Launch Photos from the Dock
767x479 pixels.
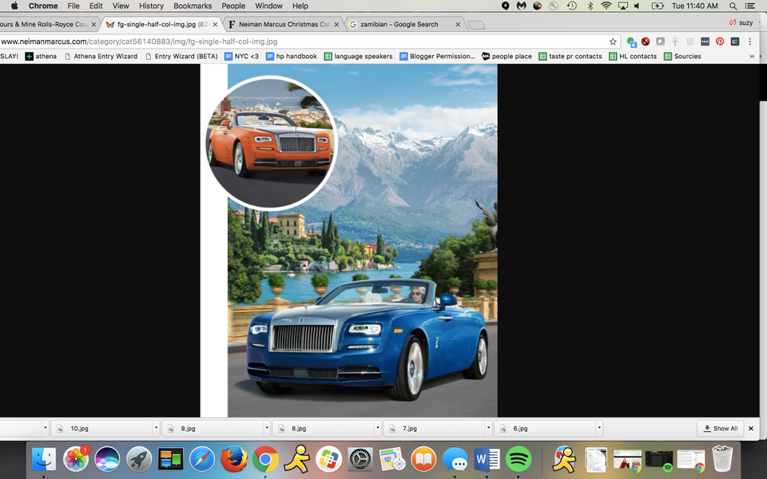[76, 459]
